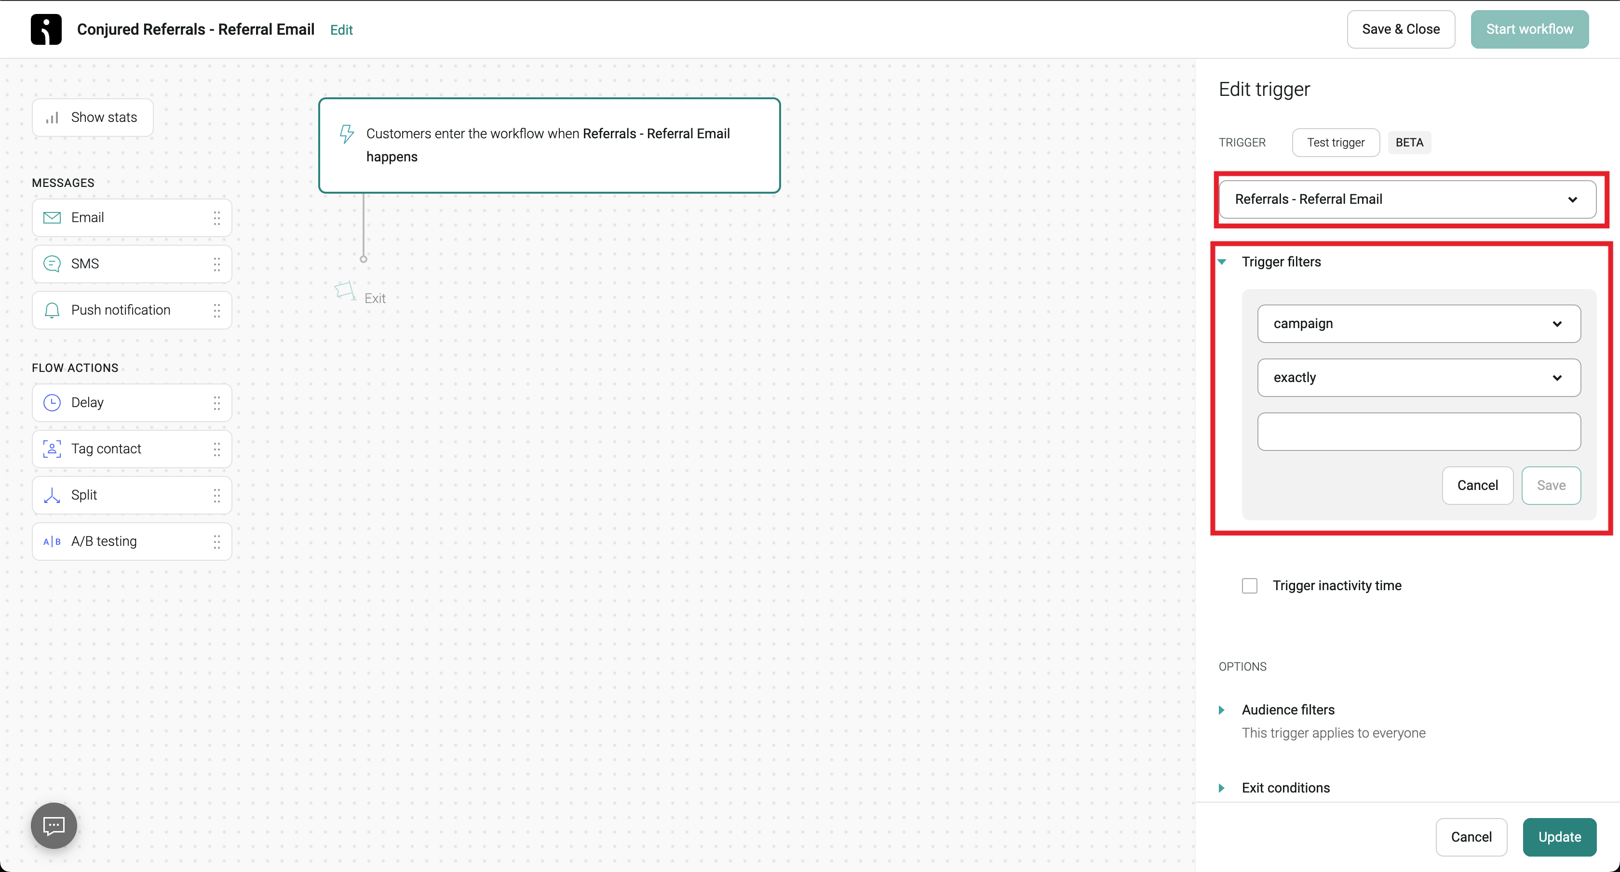Click the Delay clock icon
The height and width of the screenshot is (872, 1620).
coord(52,403)
